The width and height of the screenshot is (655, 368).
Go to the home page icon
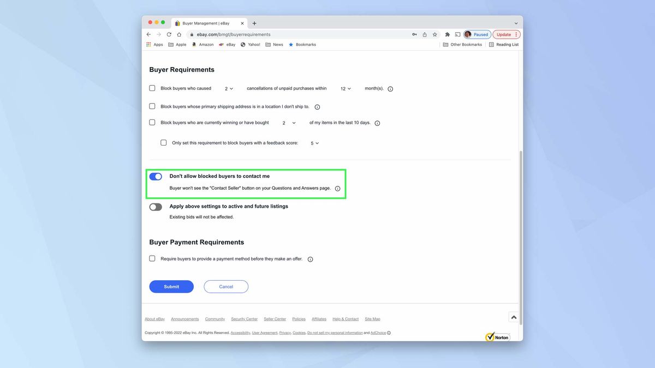pyautogui.click(x=179, y=34)
